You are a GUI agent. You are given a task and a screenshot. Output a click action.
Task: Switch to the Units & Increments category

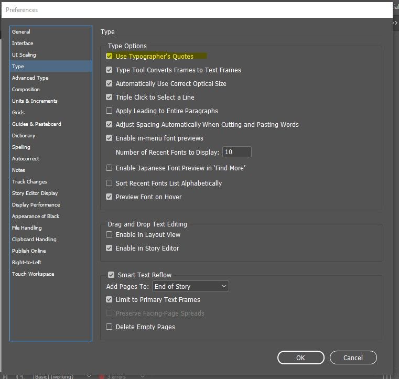point(35,101)
